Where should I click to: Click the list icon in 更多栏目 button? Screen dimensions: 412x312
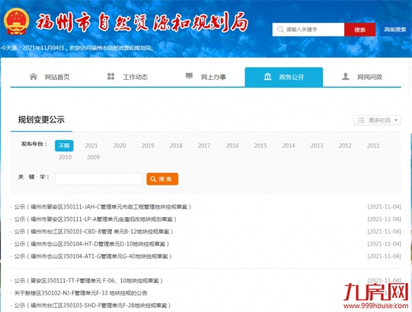[x=361, y=121]
